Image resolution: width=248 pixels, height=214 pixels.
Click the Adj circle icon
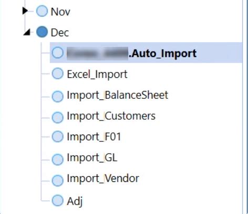58,200
